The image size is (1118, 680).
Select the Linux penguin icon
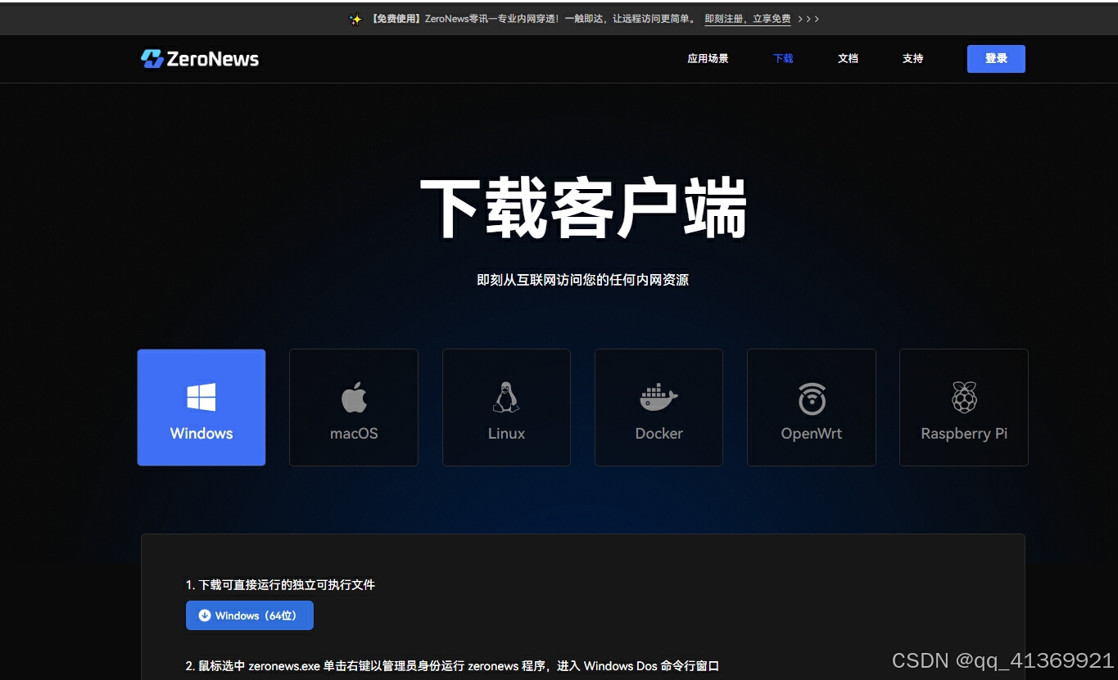point(506,398)
